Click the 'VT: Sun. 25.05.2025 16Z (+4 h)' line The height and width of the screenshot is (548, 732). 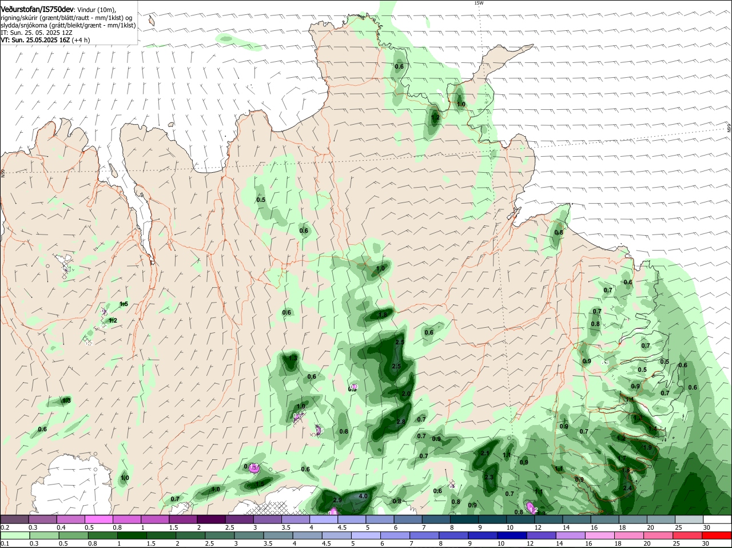(x=45, y=40)
